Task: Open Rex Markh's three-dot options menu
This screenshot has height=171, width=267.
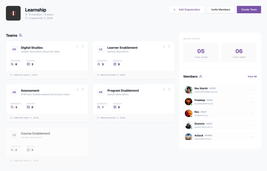Action: pos(252,90)
